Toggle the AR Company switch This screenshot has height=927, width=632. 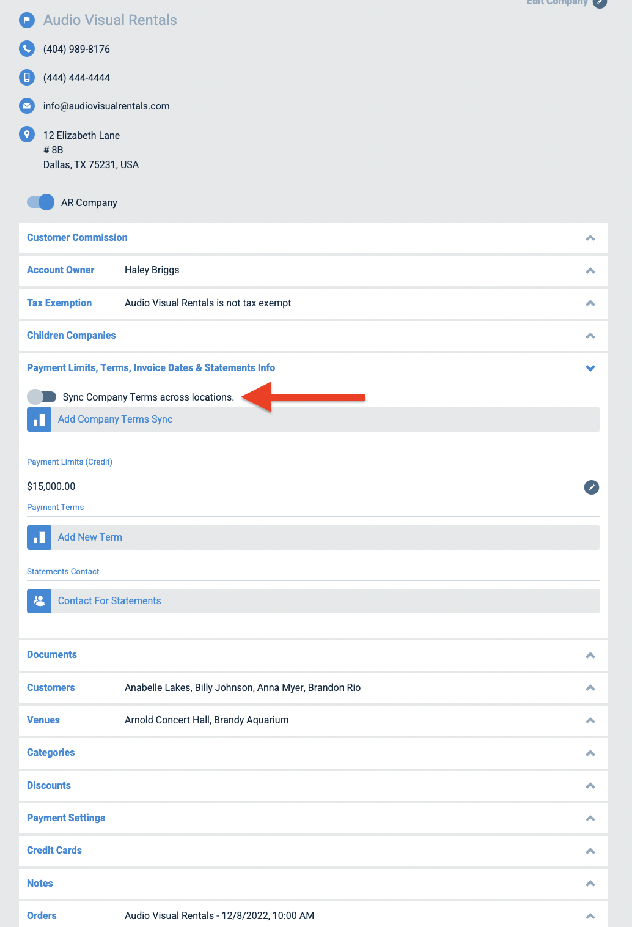41,202
